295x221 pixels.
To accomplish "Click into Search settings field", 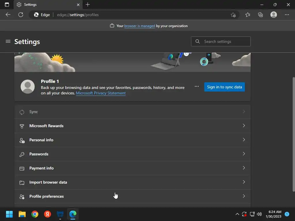I will (221, 41).
